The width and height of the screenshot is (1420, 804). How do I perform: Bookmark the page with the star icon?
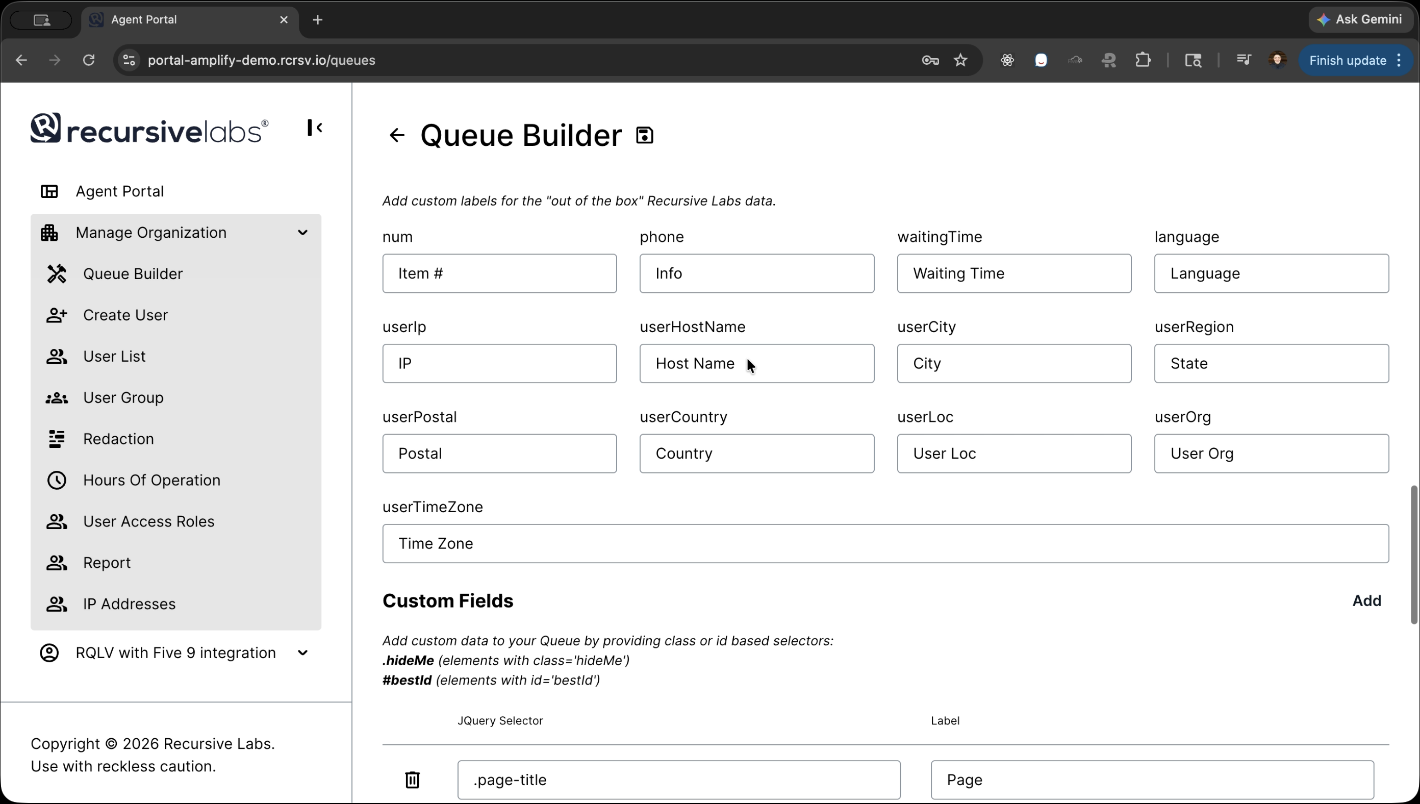(x=960, y=60)
